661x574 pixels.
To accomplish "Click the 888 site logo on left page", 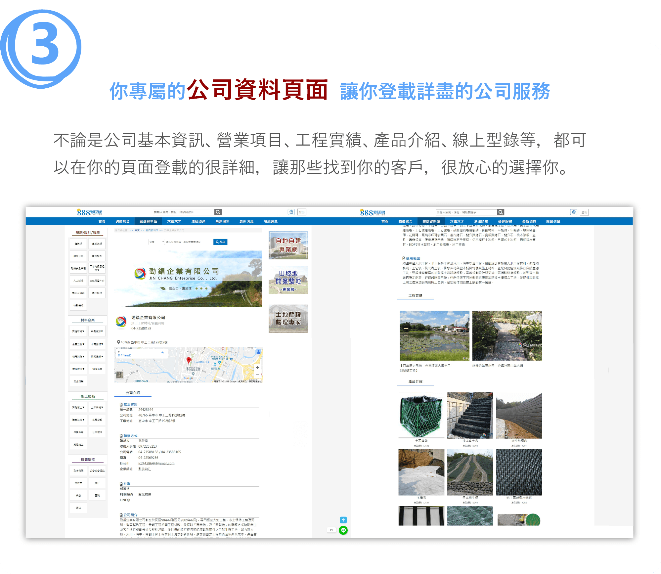I will 89,212.
